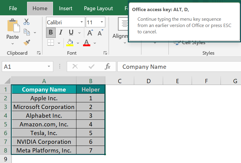Apply red Font Color

click(87, 43)
